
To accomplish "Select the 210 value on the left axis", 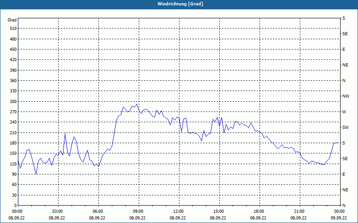I will point(13,132).
